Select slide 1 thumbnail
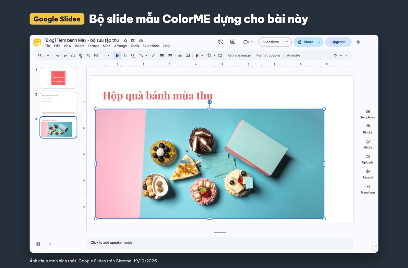The height and width of the screenshot is (268, 408). pyautogui.click(x=58, y=78)
